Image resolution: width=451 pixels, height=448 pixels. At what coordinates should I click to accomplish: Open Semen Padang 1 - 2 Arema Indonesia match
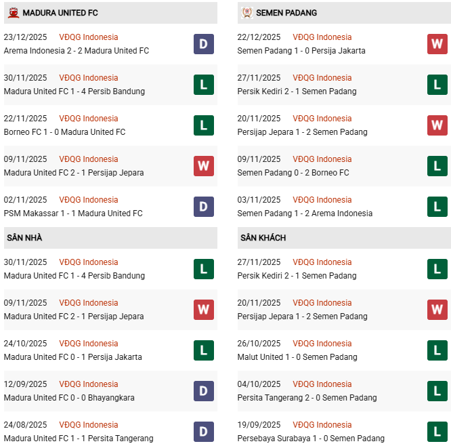[305, 213]
